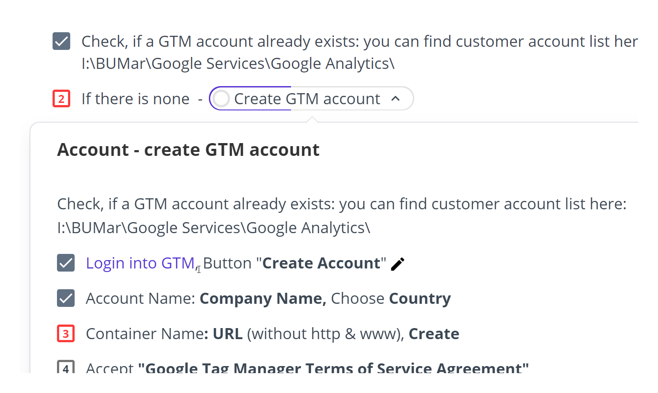
Task: Click the bold Create Account button text
Action: click(321, 263)
